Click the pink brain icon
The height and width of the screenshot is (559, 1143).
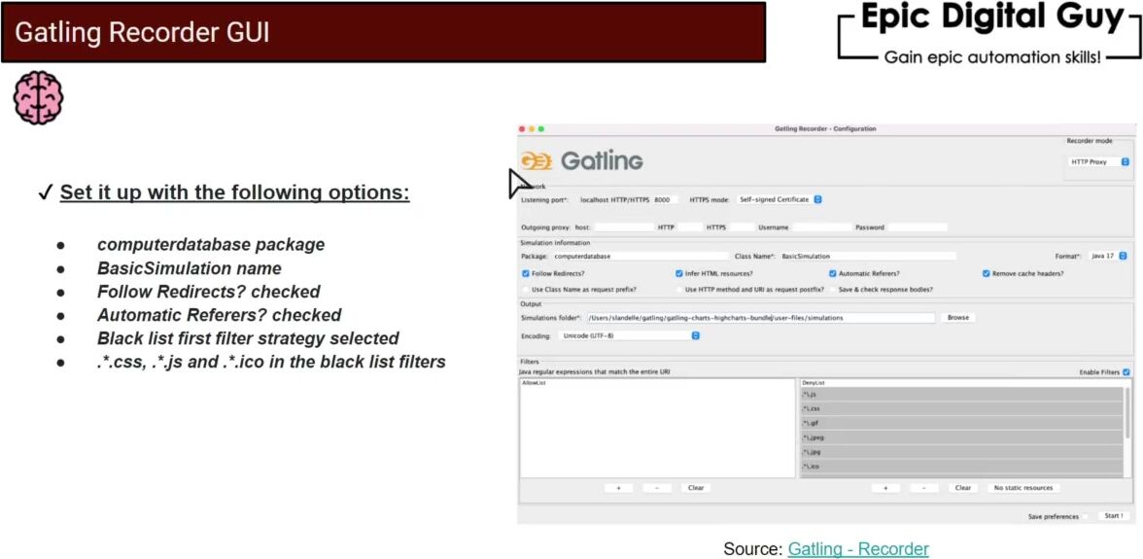pyautogui.click(x=38, y=98)
